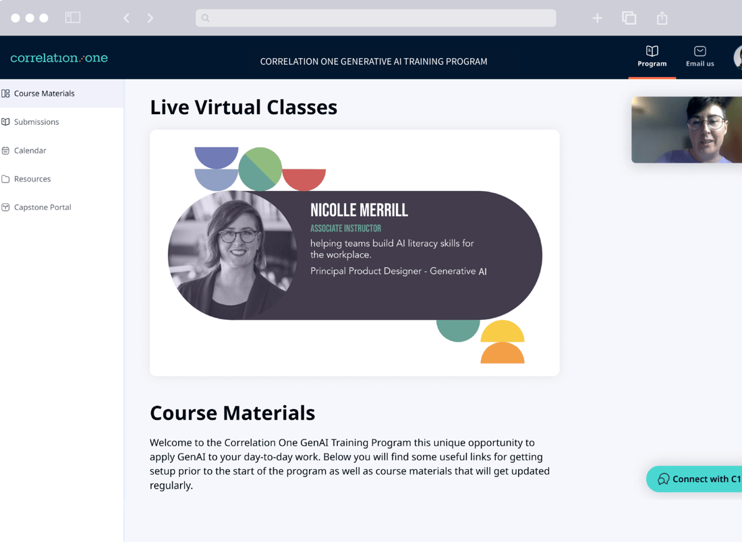The width and height of the screenshot is (742, 542).
Task: Click the Correlation One logo
Action: [x=59, y=57]
